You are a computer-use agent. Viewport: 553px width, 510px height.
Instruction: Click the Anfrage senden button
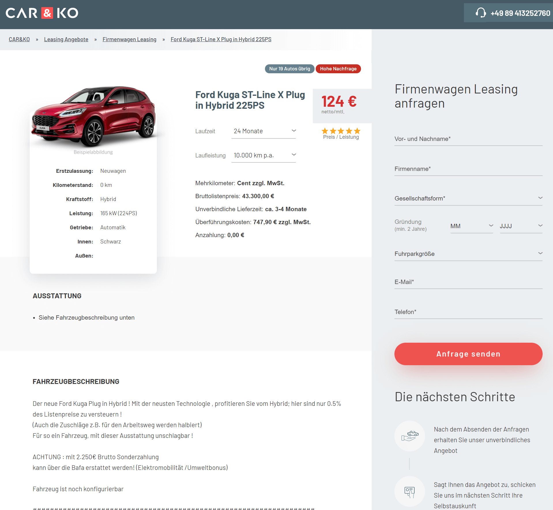click(468, 354)
